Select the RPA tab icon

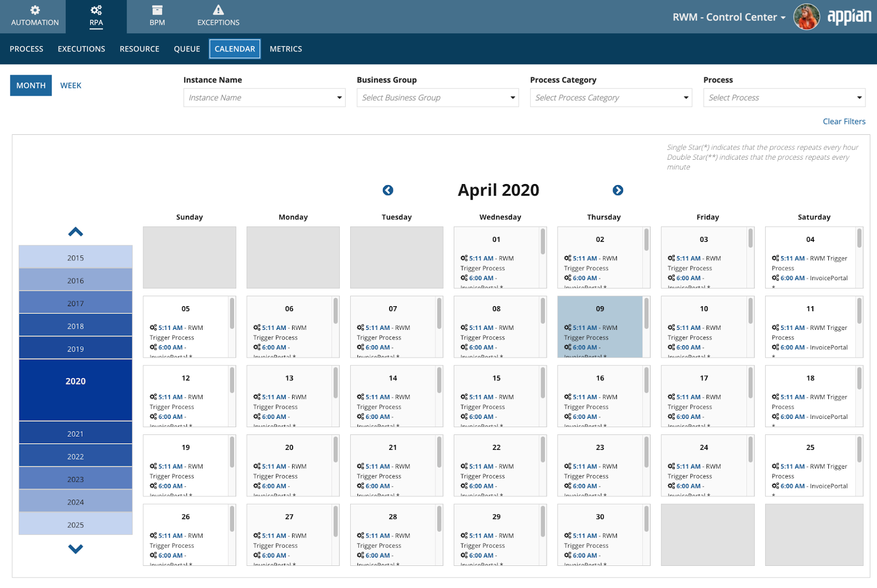click(96, 11)
